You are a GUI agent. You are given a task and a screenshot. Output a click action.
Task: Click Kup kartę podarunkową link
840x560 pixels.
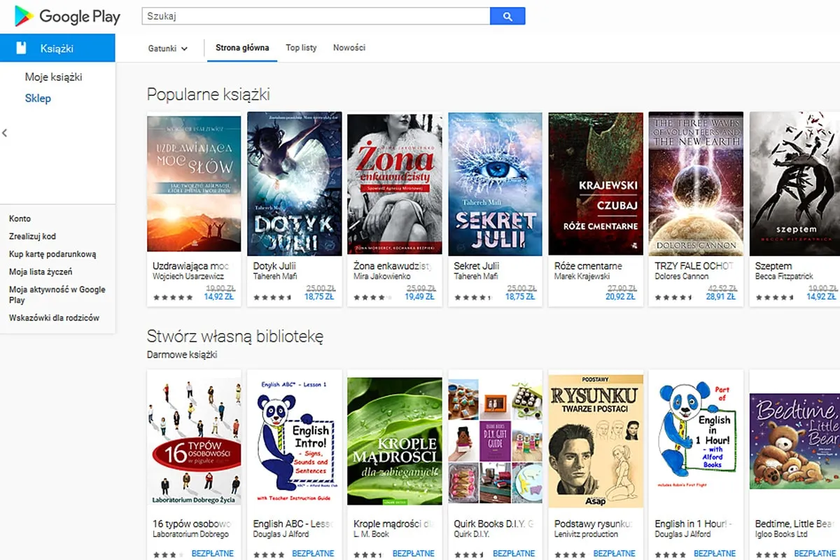point(52,254)
